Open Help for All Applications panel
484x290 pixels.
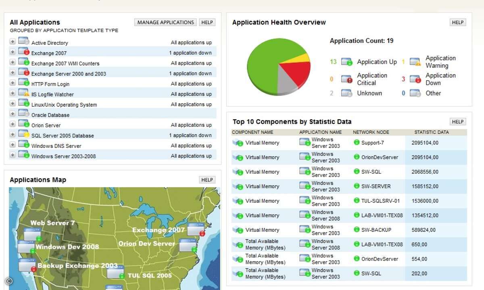[x=207, y=23]
